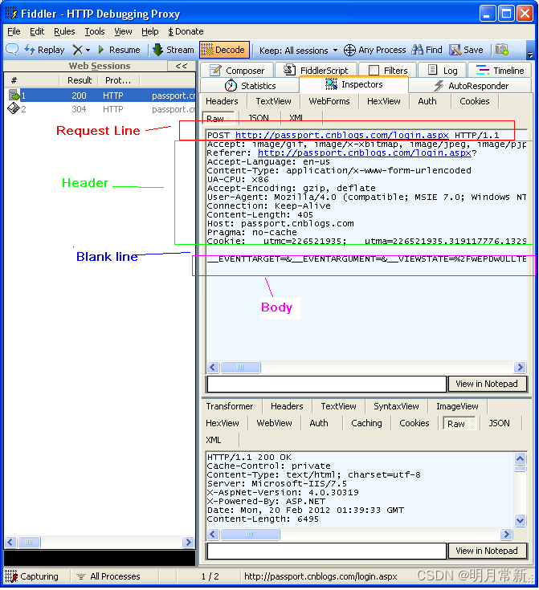Switch to the Timeline tab
Viewport: 539px width, 590px height.
500,71
